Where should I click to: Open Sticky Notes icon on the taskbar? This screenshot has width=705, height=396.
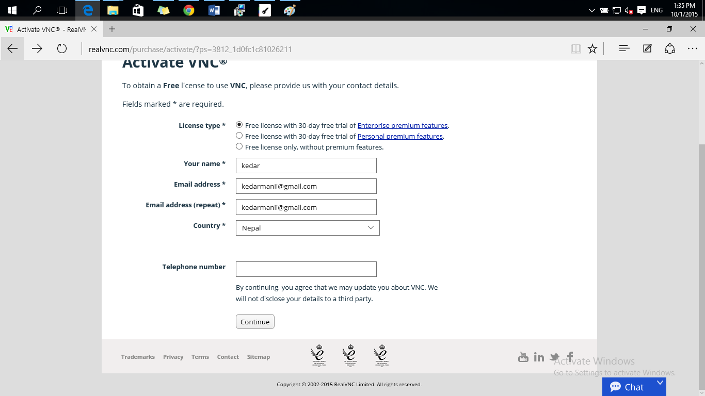point(163,10)
